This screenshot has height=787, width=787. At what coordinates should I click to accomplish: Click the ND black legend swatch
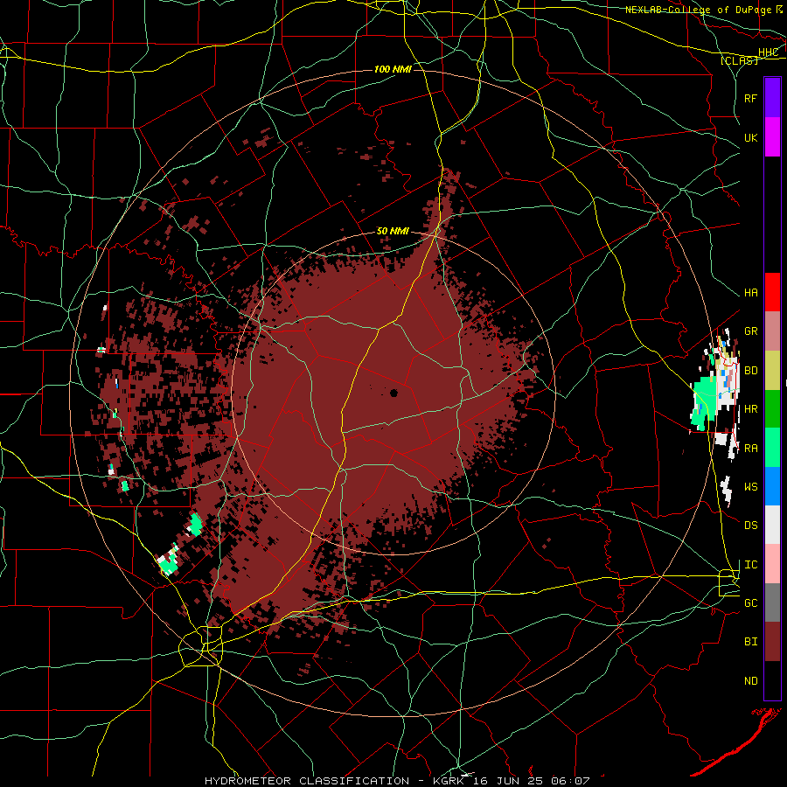point(772,680)
